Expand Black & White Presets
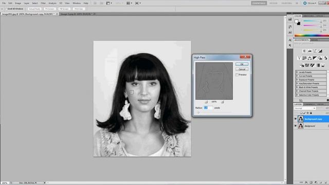This screenshot has height=185, width=329. click(297, 87)
